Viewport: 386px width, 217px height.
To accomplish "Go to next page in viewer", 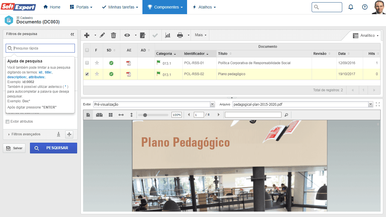I will click(218, 115).
